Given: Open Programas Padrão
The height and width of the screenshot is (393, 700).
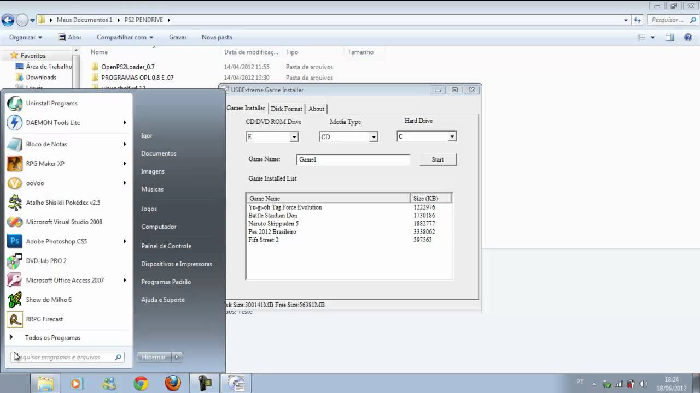Looking at the screenshot, I should pos(166,282).
